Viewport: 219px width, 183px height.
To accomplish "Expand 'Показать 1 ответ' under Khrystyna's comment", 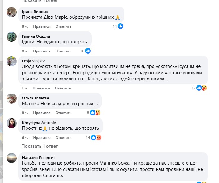I will pos(39,146).
